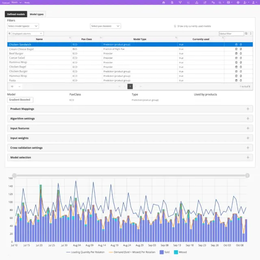
Task: Delete the Chicken Burger model
Action: tap(236, 71)
